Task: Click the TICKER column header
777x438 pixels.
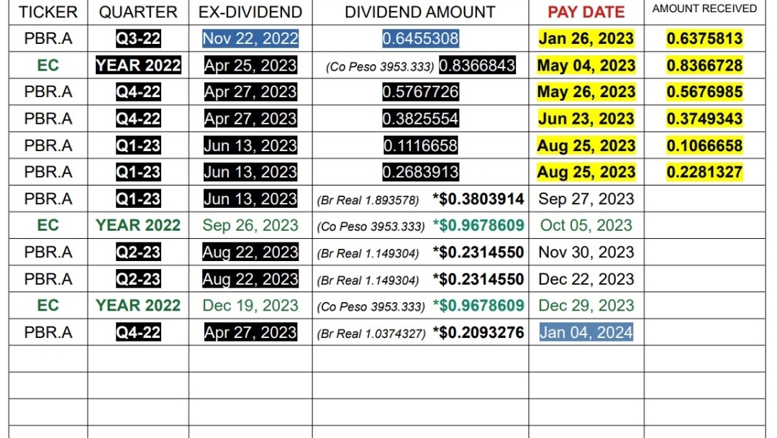Action: point(48,12)
